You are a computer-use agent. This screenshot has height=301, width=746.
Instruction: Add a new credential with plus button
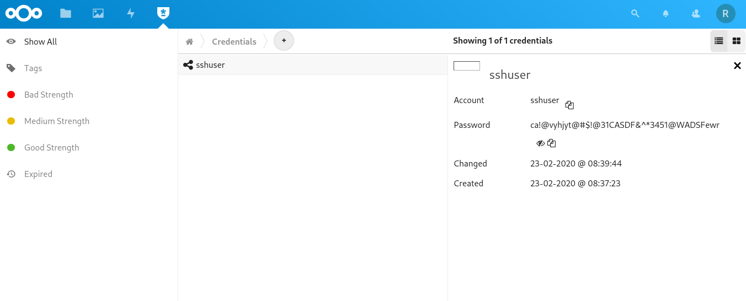point(284,41)
